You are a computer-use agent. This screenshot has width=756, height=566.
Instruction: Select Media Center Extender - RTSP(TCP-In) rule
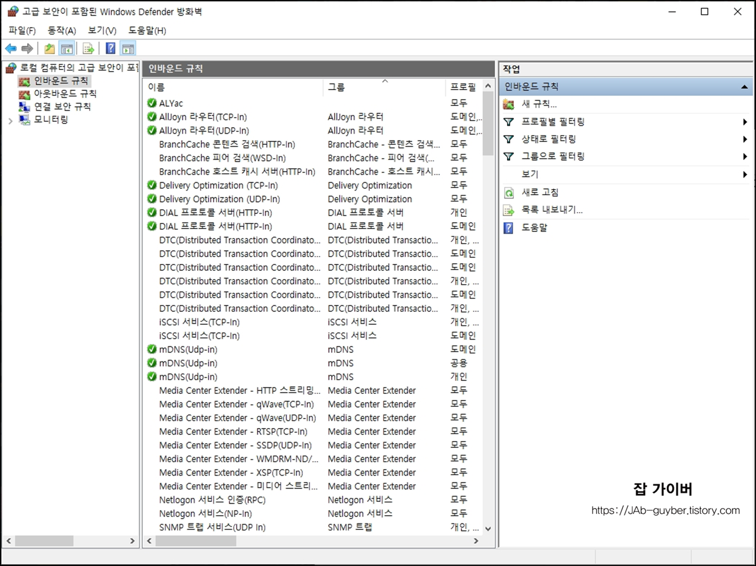[313, 431]
